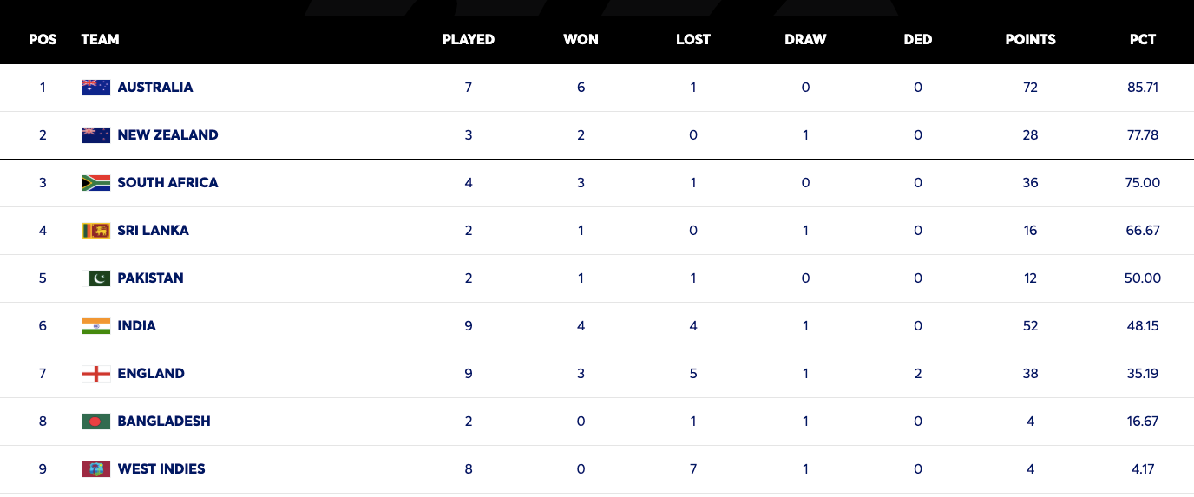
Task: Click the Pakistan flag icon
Action: [95, 278]
